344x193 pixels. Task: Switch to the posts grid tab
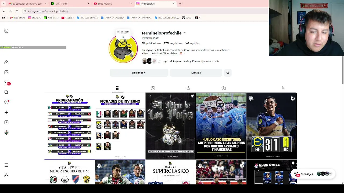pos(118,88)
